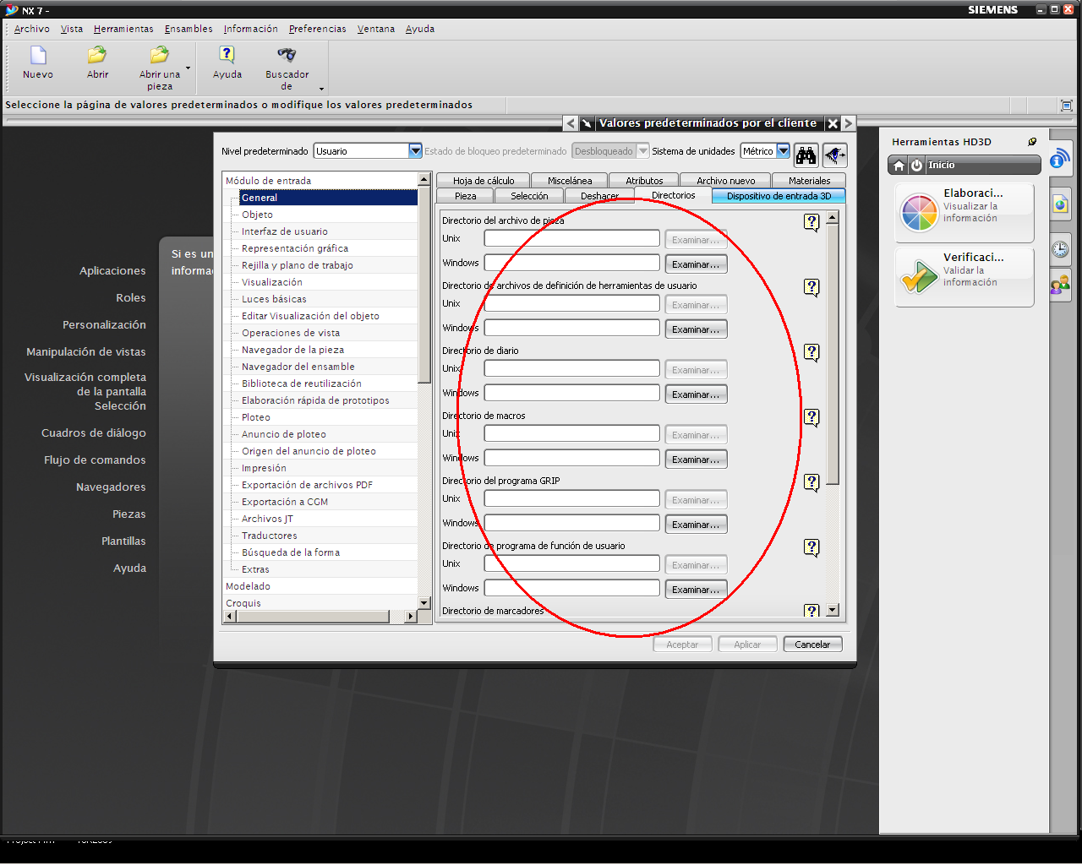Select the Archivo nuevo tab
The image size is (1082, 865).
(x=725, y=181)
